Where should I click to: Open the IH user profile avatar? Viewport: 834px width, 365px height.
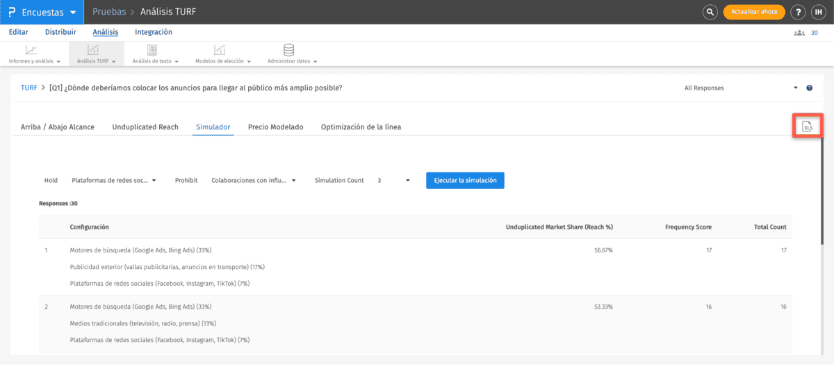[x=819, y=12]
